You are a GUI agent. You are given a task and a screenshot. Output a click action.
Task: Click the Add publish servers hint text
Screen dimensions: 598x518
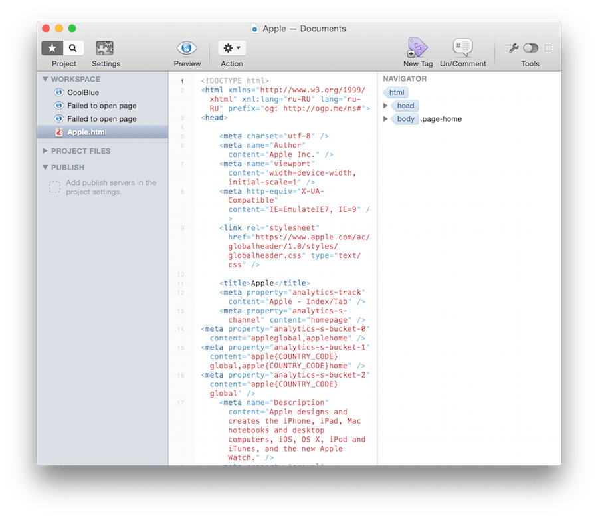(x=111, y=187)
